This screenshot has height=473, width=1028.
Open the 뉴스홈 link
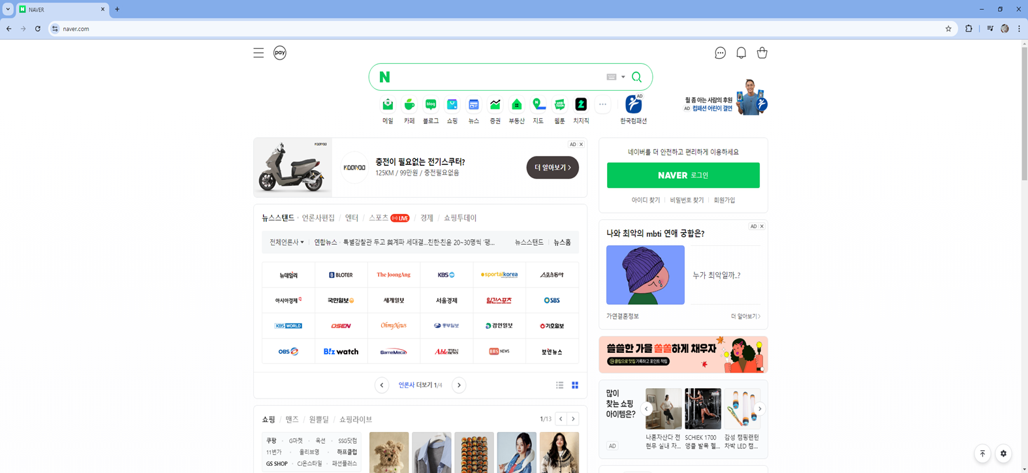click(563, 243)
